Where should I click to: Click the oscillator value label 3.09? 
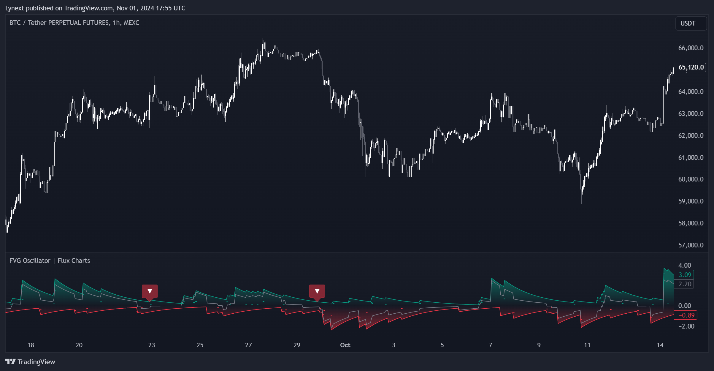click(684, 275)
